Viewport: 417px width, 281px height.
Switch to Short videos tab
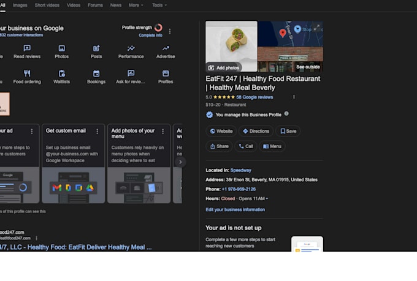(x=47, y=5)
